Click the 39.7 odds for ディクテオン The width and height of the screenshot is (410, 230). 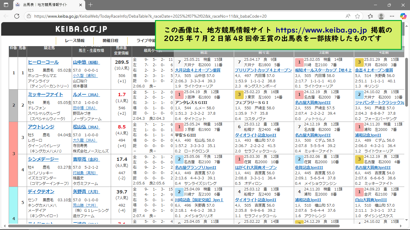click(x=122, y=192)
